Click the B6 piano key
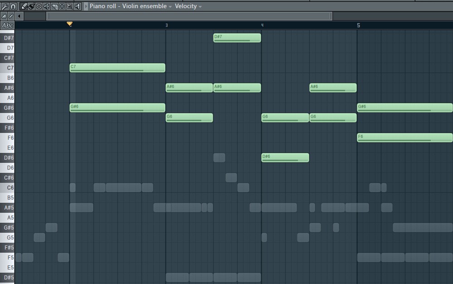The image size is (453, 284). (x=7, y=78)
